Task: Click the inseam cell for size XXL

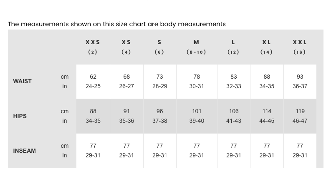Action: click(300, 151)
